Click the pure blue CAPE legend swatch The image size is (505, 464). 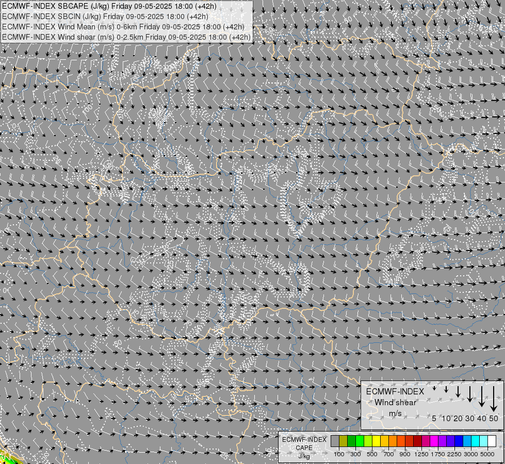(x=459, y=441)
